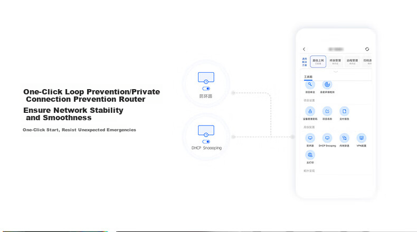Toggle the switch under the 防环路 monitor

click(206, 89)
